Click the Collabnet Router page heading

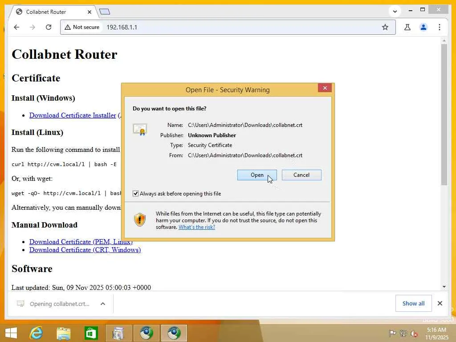point(64,54)
